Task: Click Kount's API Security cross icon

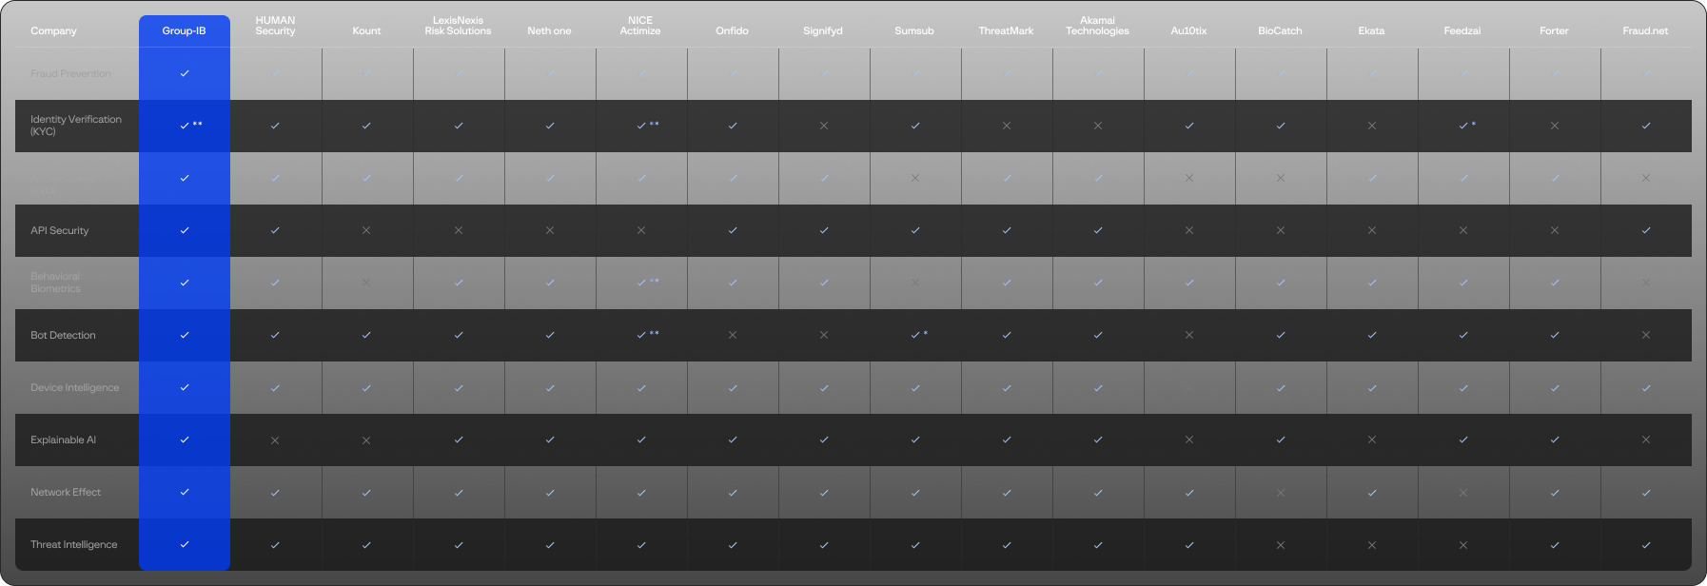Action: (366, 230)
